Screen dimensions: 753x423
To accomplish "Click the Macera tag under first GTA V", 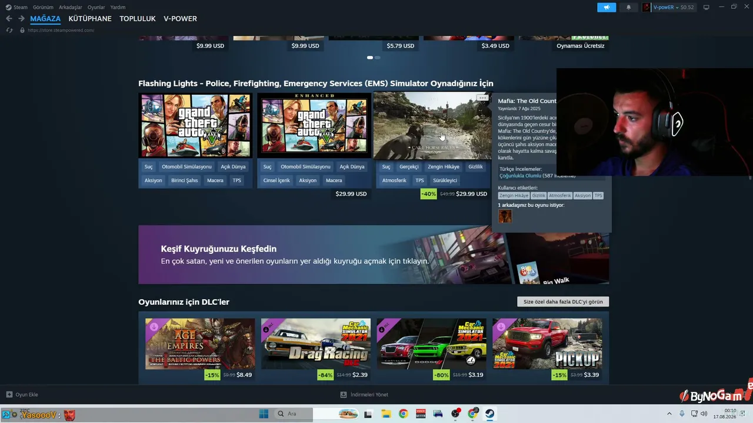I will 215,180.
